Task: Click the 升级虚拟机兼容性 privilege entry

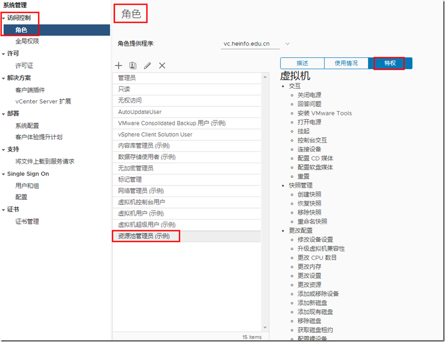Action: 321,249
